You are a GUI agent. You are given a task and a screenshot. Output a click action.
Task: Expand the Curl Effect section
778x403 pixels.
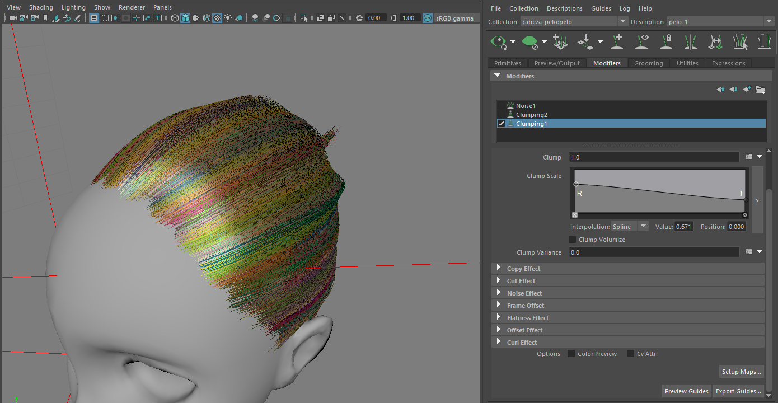click(499, 342)
